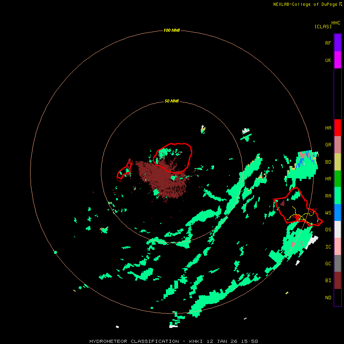
Task: Click the HA red legend swatch
Action: [338, 128]
